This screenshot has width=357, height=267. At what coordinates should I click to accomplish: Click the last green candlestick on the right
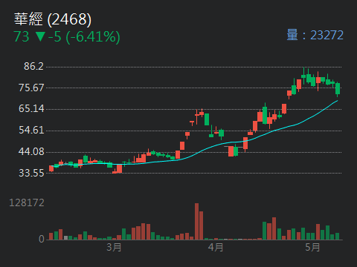pyautogui.click(x=338, y=89)
